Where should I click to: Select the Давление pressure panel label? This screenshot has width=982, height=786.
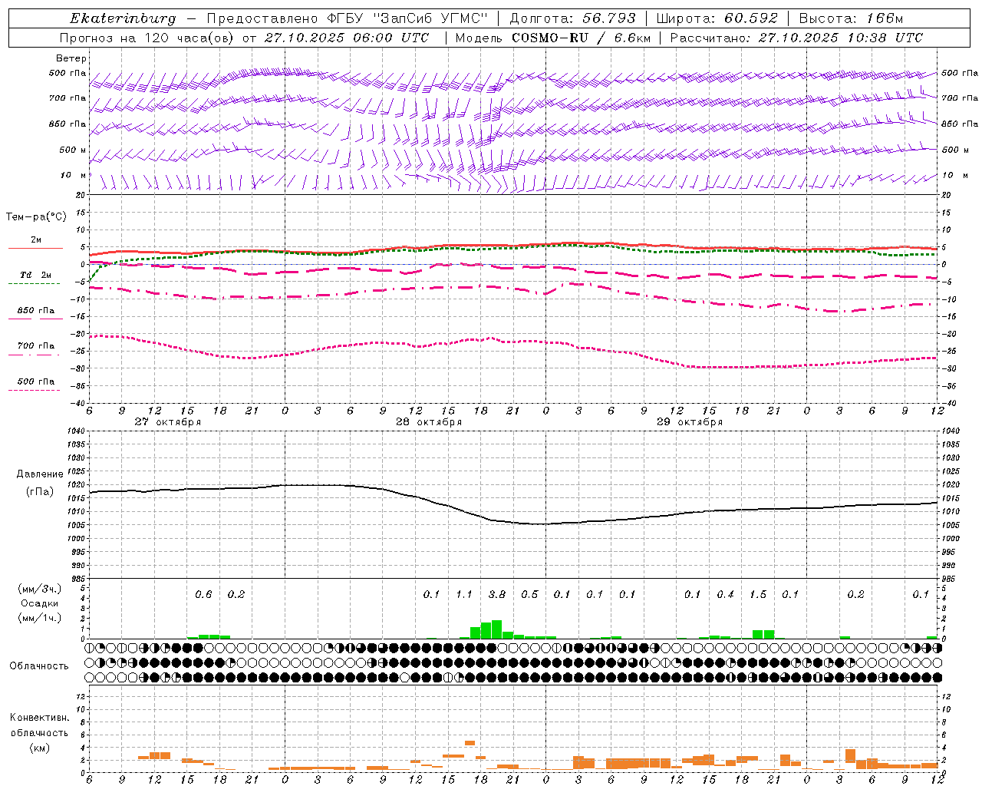coord(39,474)
